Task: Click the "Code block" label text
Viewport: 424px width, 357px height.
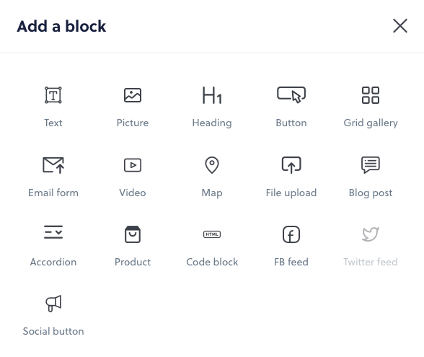Action: pyautogui.click(x=212, y=262)
